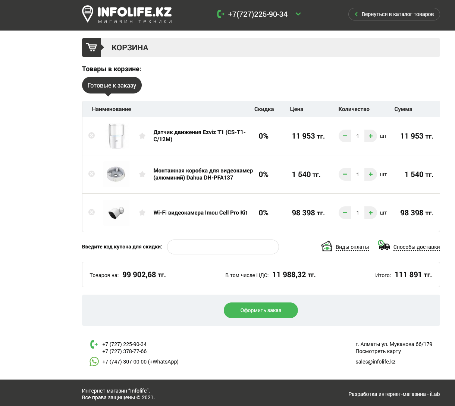
Task: Click quantity value for Imou camera row
Action: [358, 213]
